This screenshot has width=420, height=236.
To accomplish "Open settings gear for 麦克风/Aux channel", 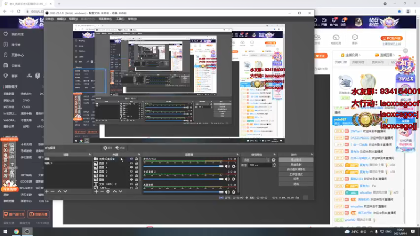I will (x=234, y=166).
